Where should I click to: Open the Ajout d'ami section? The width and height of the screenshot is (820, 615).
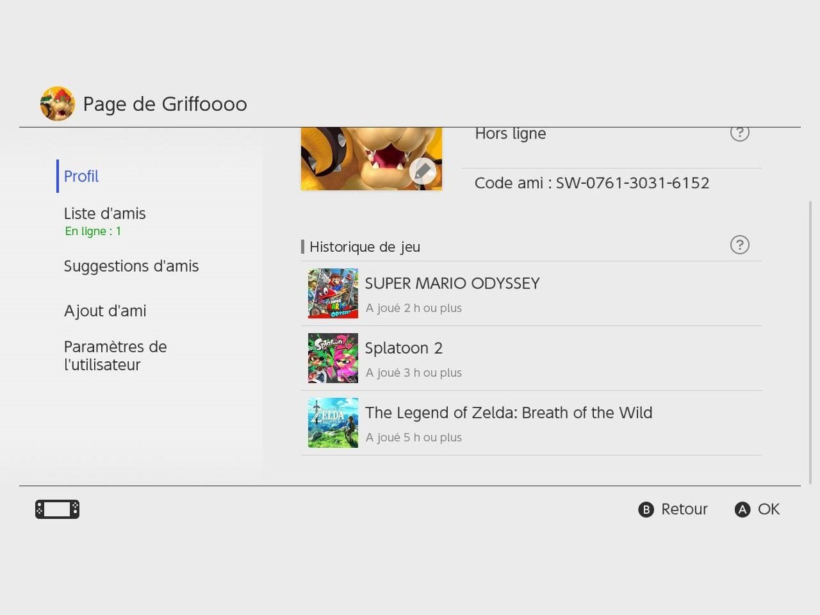[105, 311]
